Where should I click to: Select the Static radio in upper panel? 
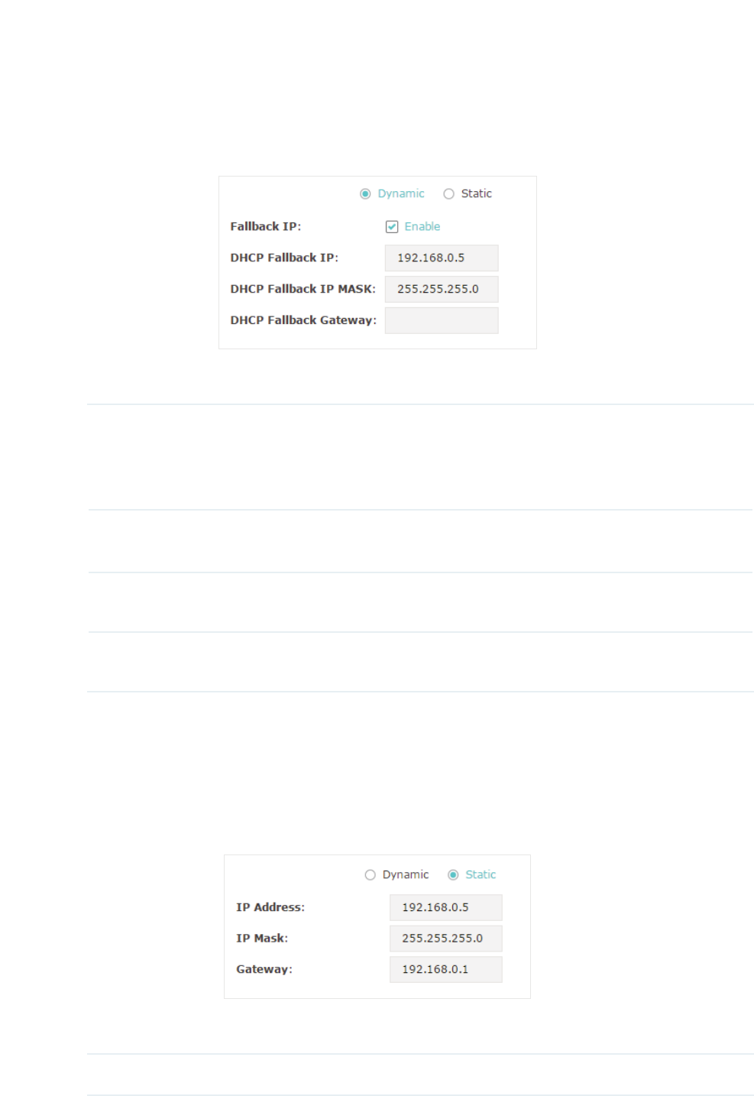(x=448, y=194)
